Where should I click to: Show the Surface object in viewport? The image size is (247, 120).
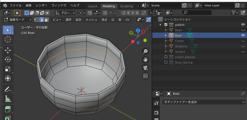click(x=243, y=52)
